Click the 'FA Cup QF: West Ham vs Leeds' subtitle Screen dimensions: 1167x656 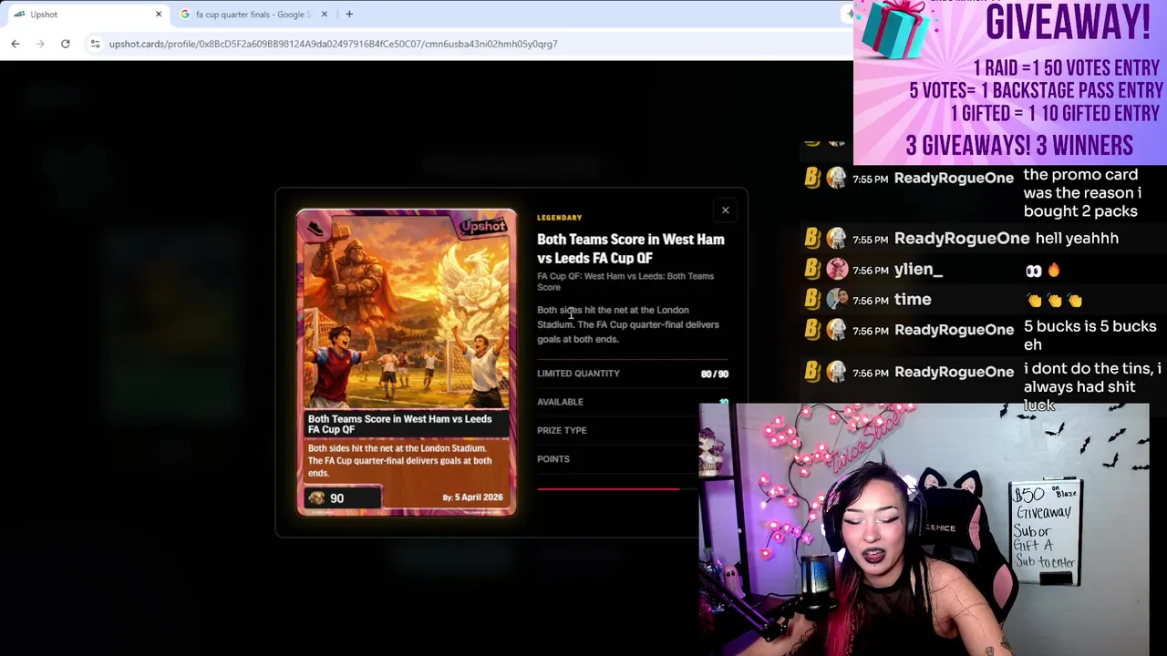click(x=625, y=282)
